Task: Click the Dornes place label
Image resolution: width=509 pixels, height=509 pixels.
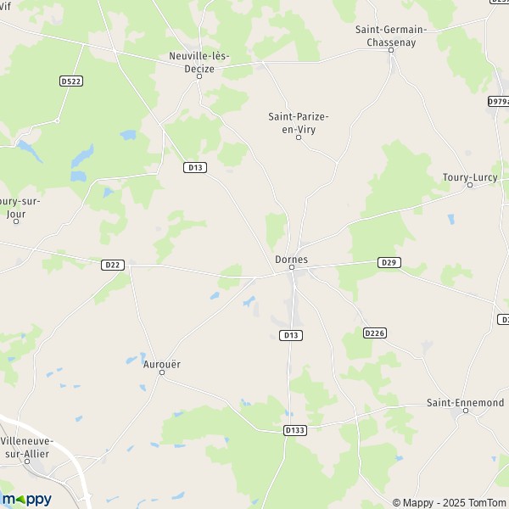Action: 292,260
